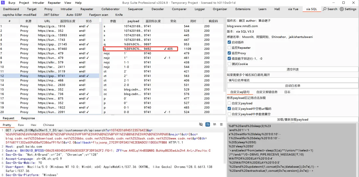This screenshot has height=177, width=359.
Task: Switch request view to Chinese
Action: [x=49, y=125]
